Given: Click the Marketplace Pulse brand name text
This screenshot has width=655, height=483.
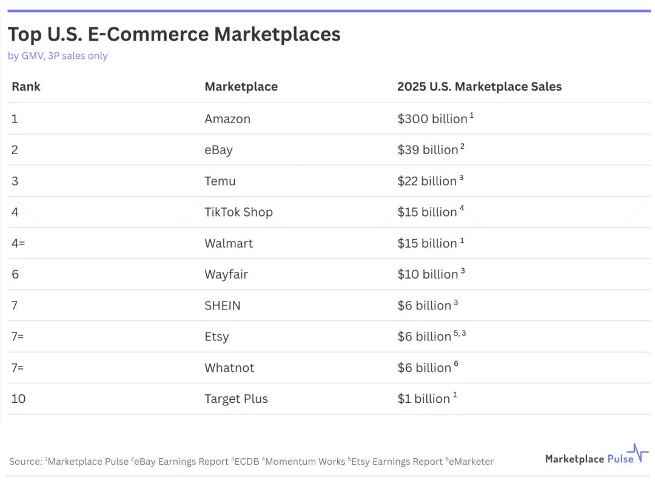Looking at the screenshot, I should click(x=589, y=459).
